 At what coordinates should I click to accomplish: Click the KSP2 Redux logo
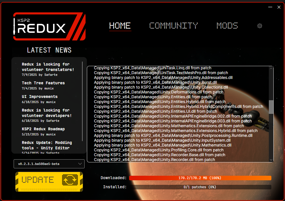[x=49, y=26]
